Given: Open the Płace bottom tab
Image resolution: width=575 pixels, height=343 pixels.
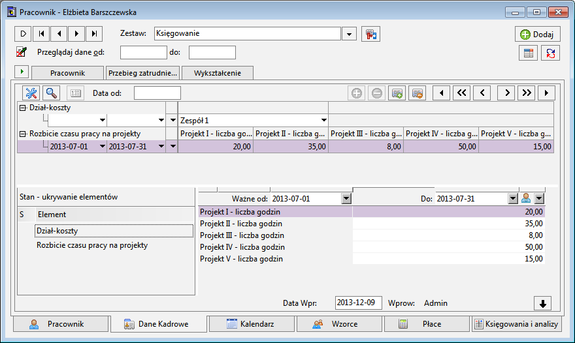Looking at the screenshot, I should coord(426,323).
